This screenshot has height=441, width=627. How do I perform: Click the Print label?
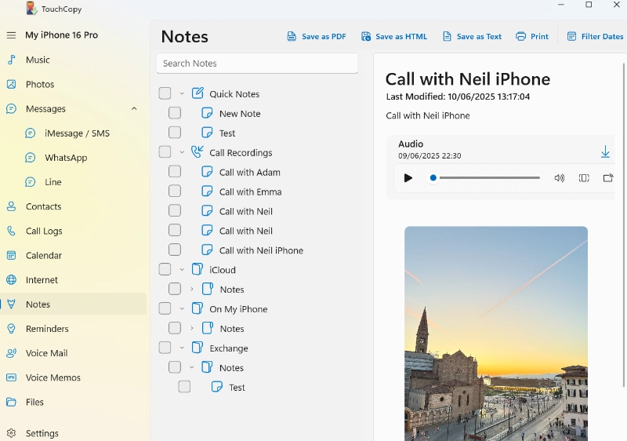pyautogui.click(x=539, y=36)
